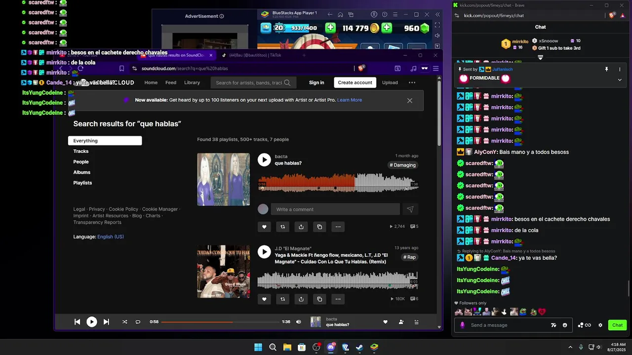Image resolution: width=632 pixels, height=355 pixels.
Task: Open SoundCloud Feed page
Action: [x=171, y=82]
